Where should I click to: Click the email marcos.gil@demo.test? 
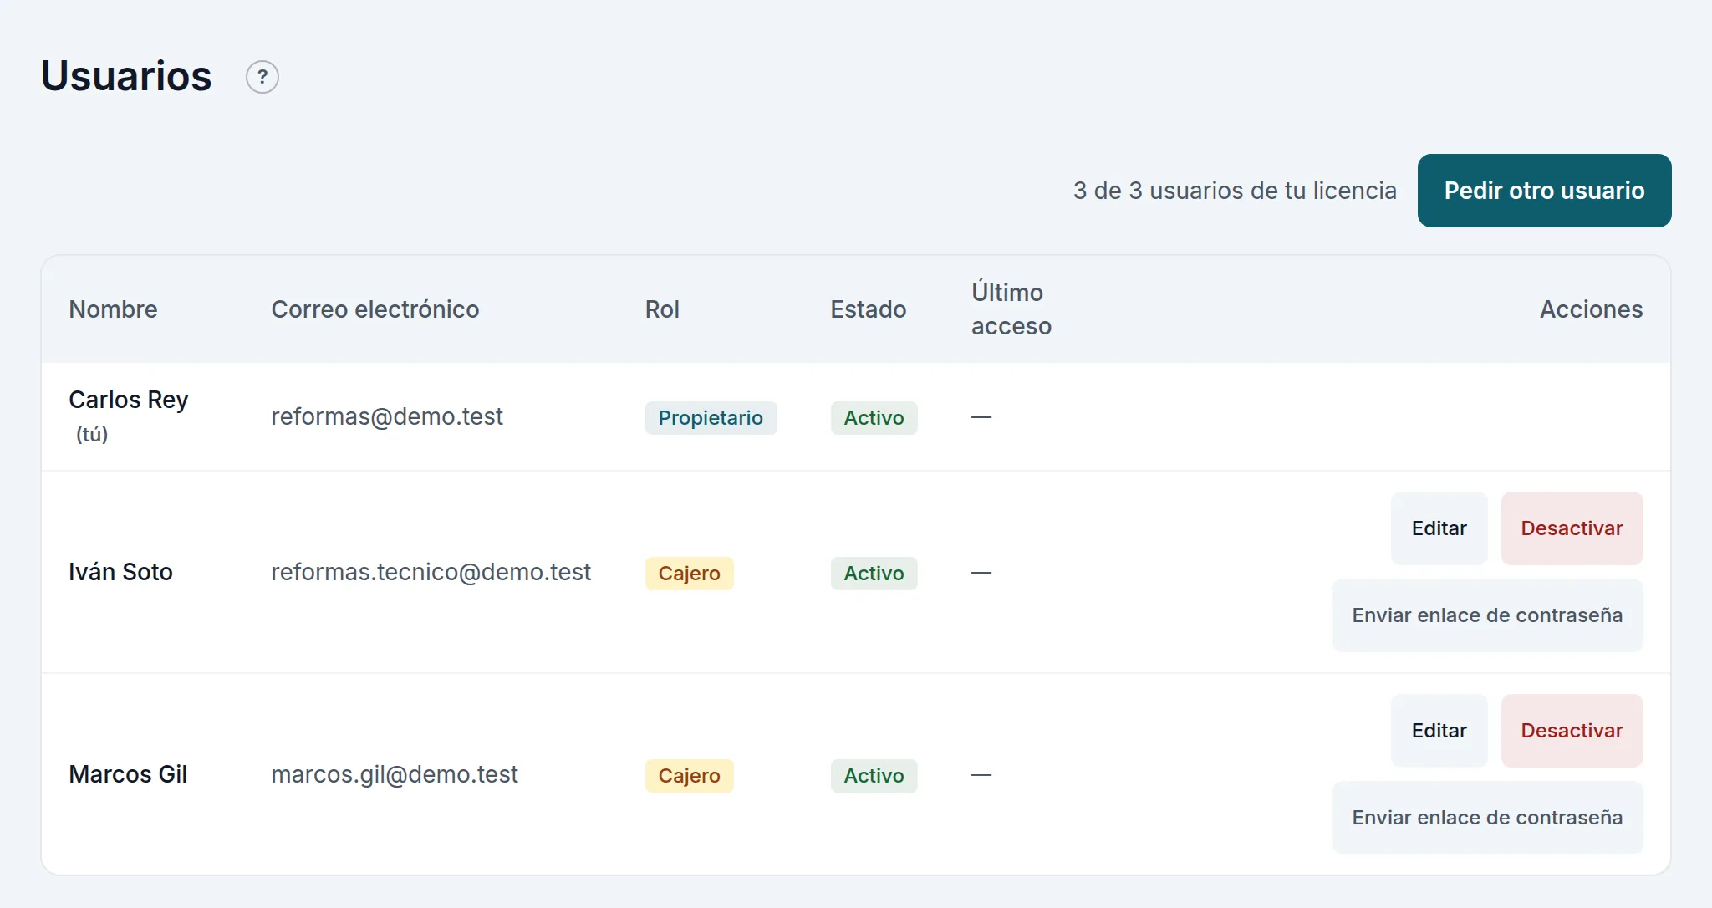(395, 774)
